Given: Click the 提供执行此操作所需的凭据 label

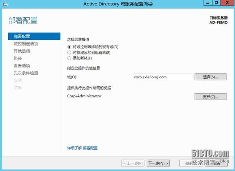Looking at the screenshot, I should [89, 88].
